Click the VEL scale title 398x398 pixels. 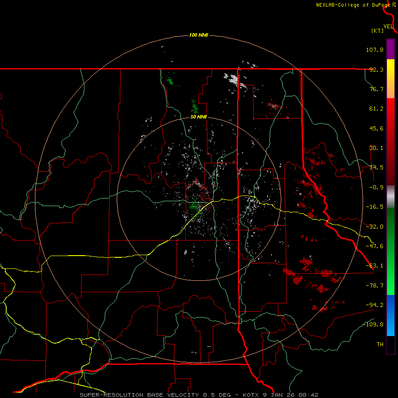pyautogui.click(x=388, y=27)
